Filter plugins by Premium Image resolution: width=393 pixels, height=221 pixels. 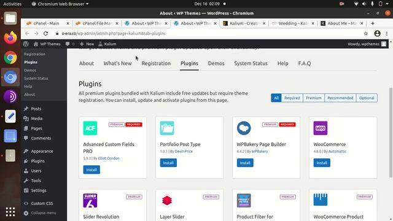point(314,98)
